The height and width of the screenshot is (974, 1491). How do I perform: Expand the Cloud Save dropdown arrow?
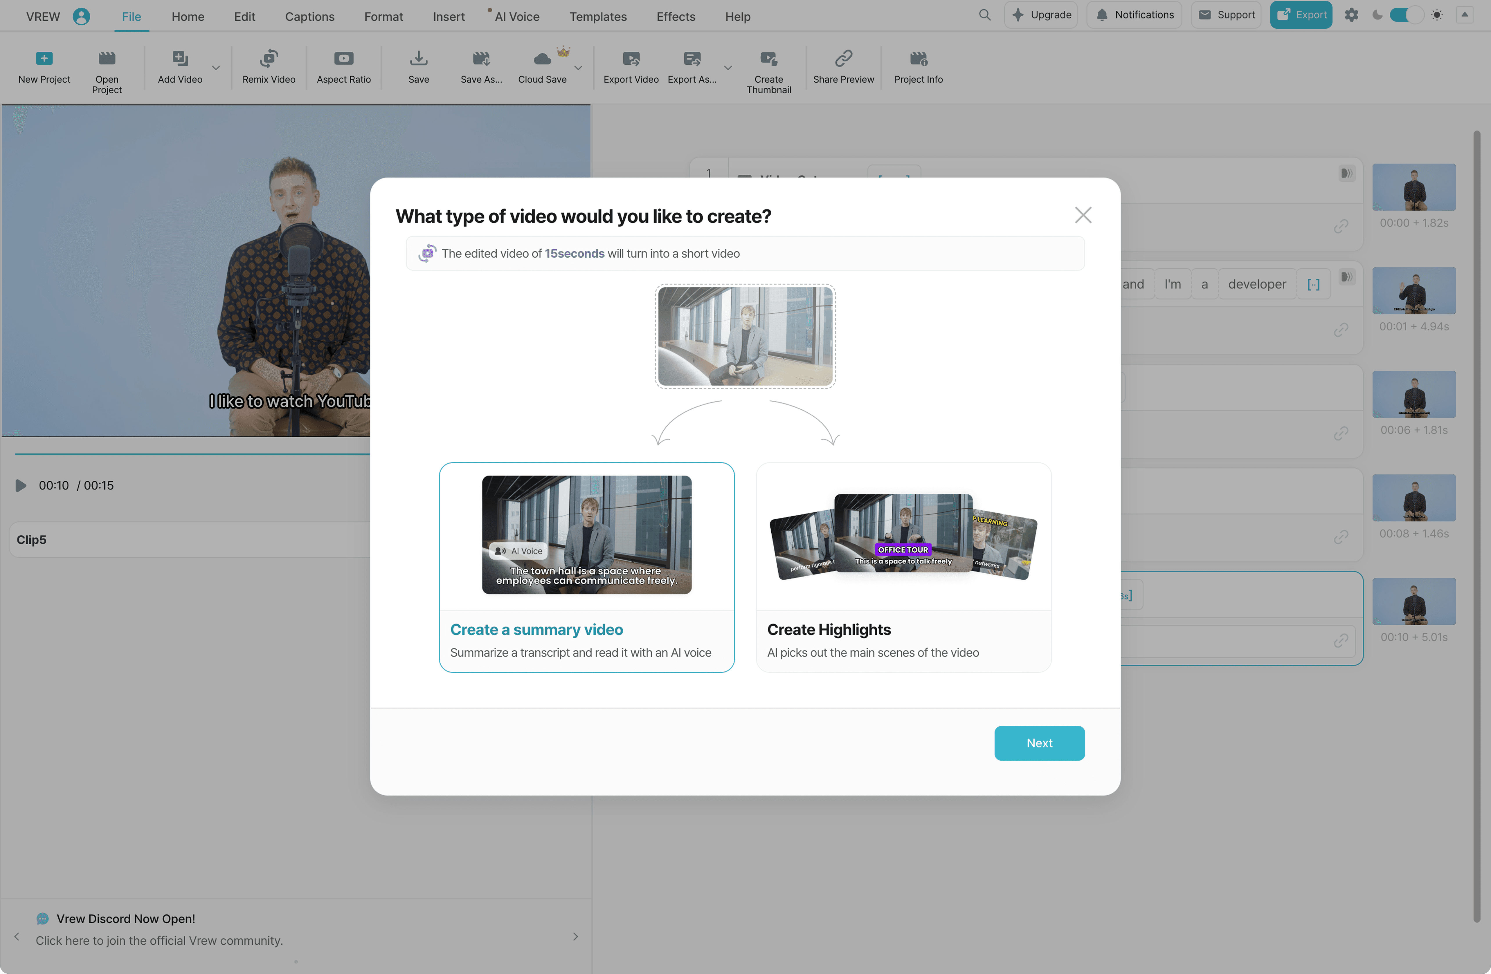tap(578, 68)
